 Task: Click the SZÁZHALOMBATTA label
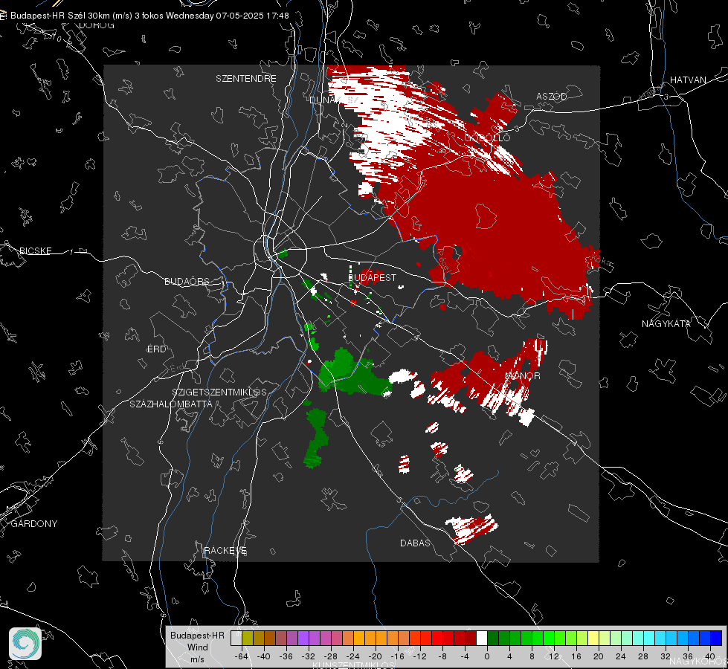(x=171, y=404)
